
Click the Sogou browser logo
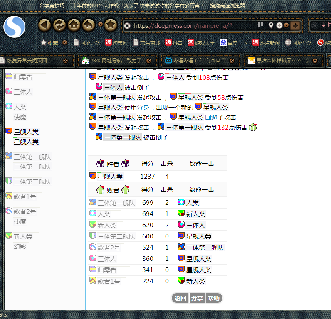14,27
